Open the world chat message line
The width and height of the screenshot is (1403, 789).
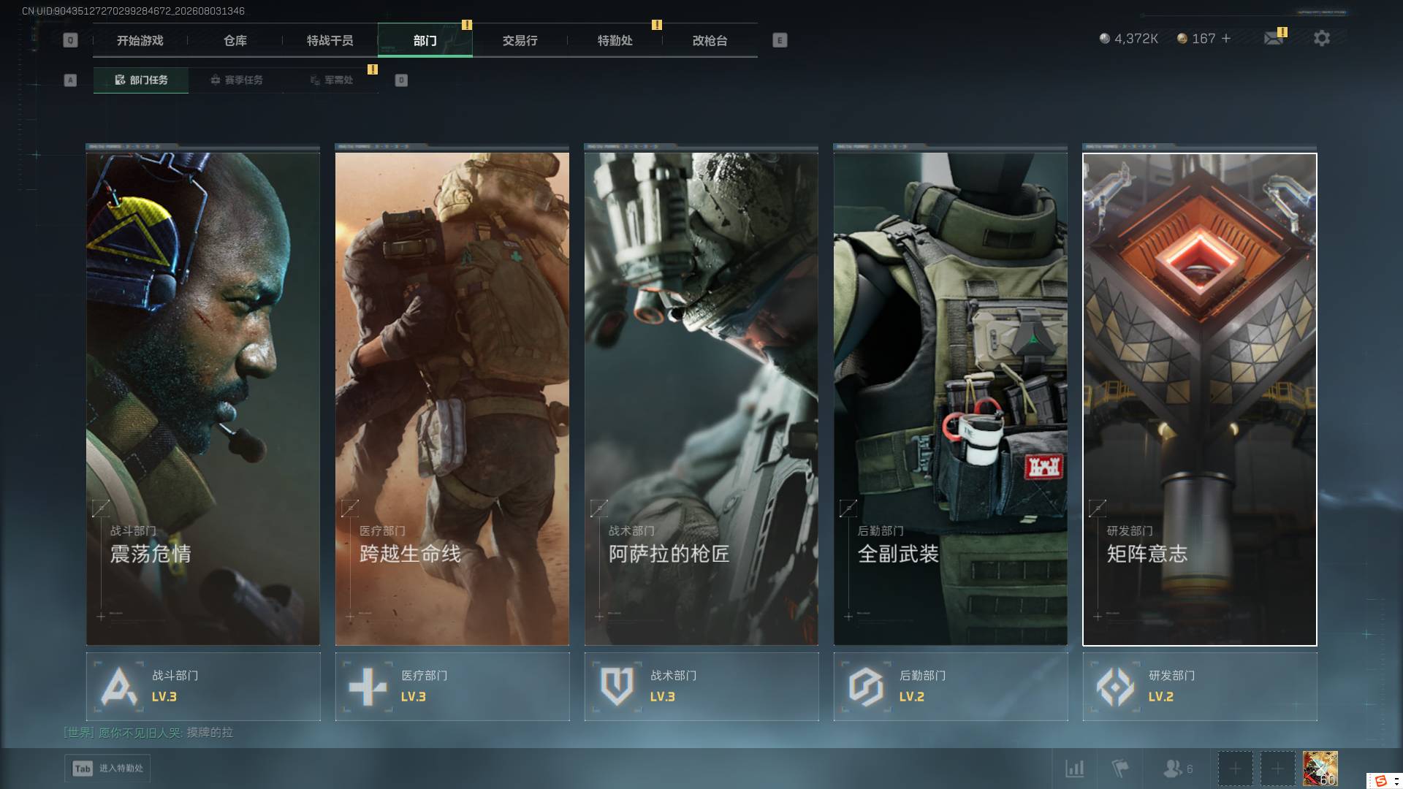pos(148,733)
